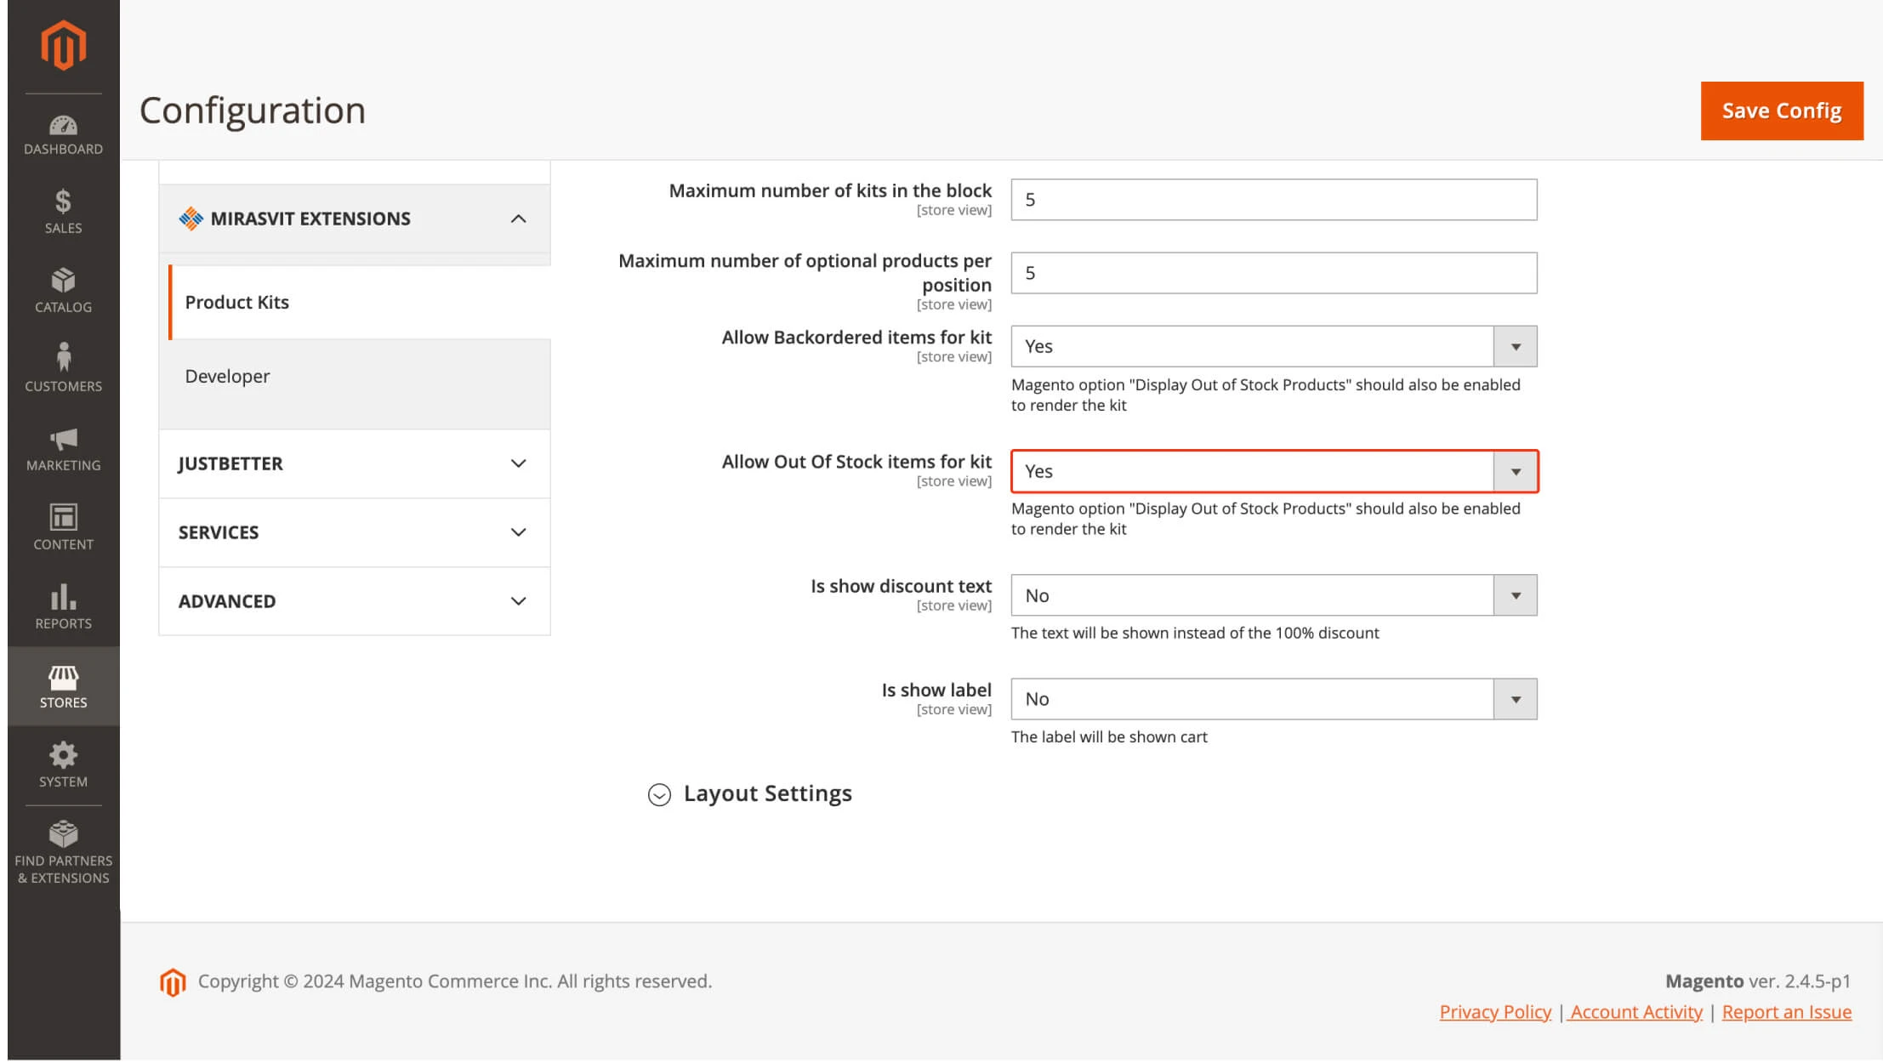The height and width of the screenshot is (1063, 1883).
Task: Click Save Config button
Action: point(1782,110)
